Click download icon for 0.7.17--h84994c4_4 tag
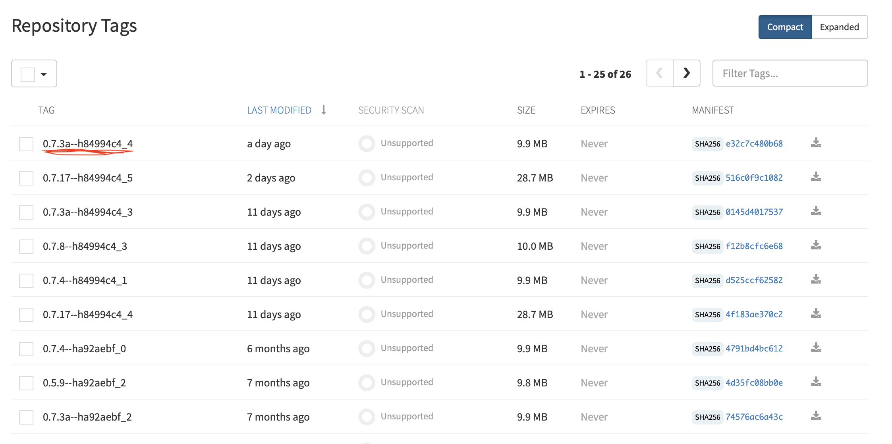This screenshot has width=892, height=444. coord(816,314)
